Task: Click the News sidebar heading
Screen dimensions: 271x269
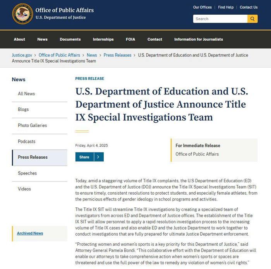Action: pos(19,79)
